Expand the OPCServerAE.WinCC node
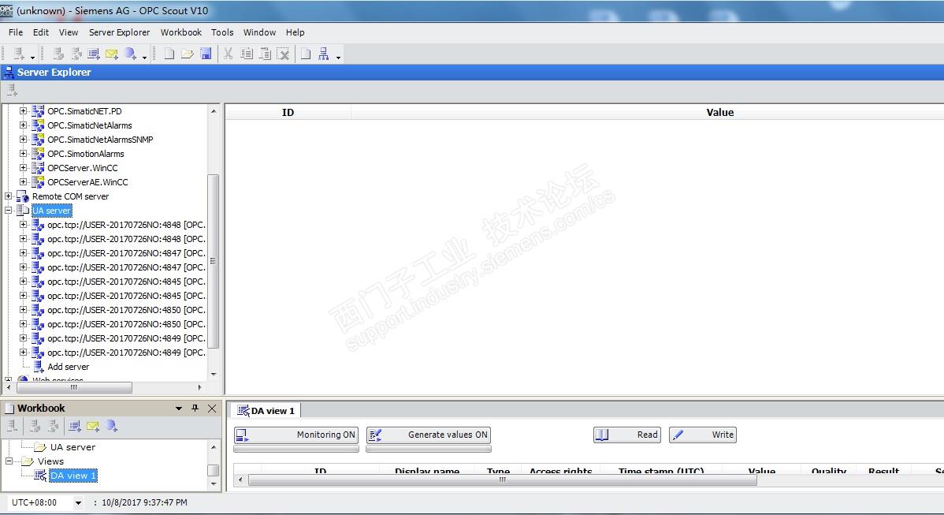This screenshot has height=515, width=944. coord(24,182)
